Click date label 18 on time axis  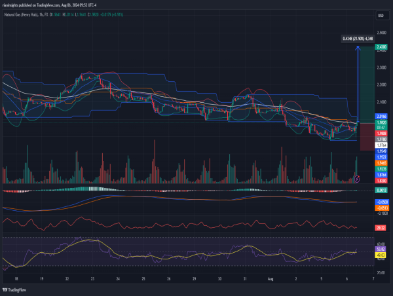[16, 279]
